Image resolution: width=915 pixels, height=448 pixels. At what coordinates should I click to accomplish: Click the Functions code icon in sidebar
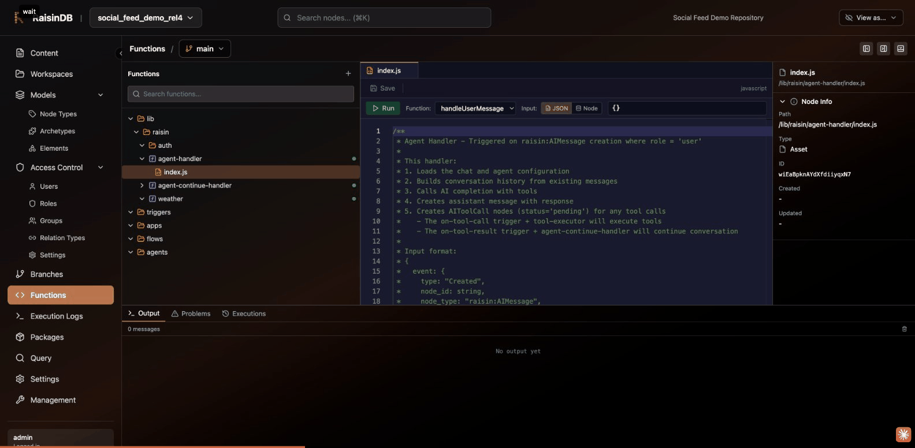coord(20,295)
